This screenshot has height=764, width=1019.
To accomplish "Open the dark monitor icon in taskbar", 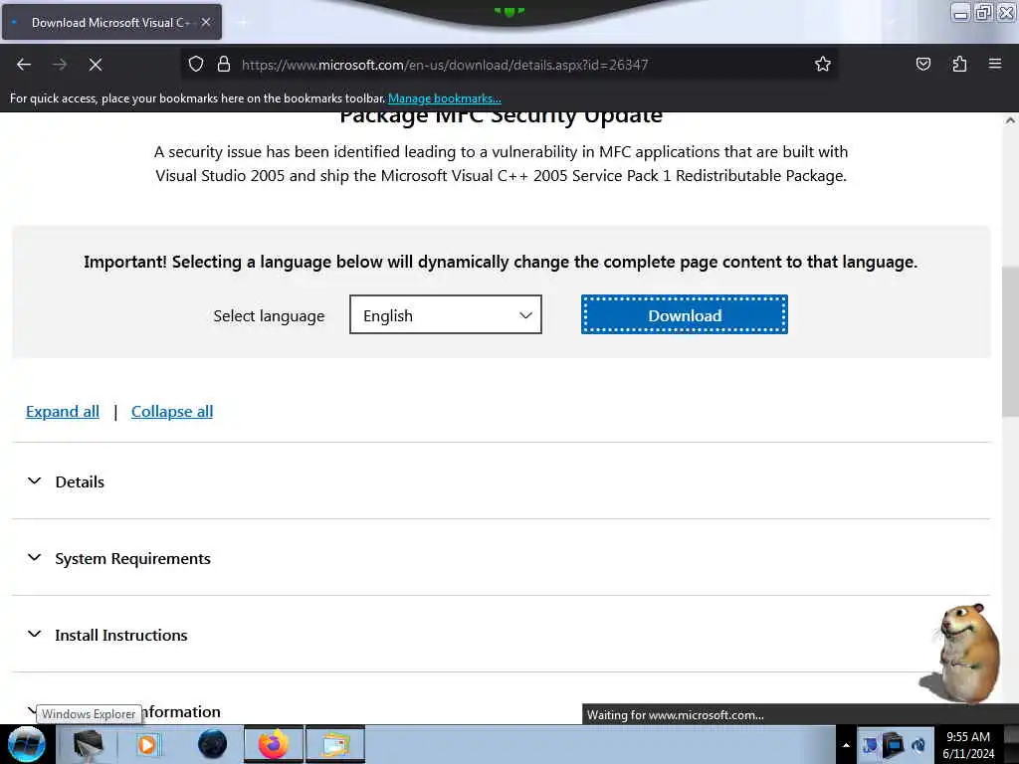I will pyautogui.click(x=88, y=744).
